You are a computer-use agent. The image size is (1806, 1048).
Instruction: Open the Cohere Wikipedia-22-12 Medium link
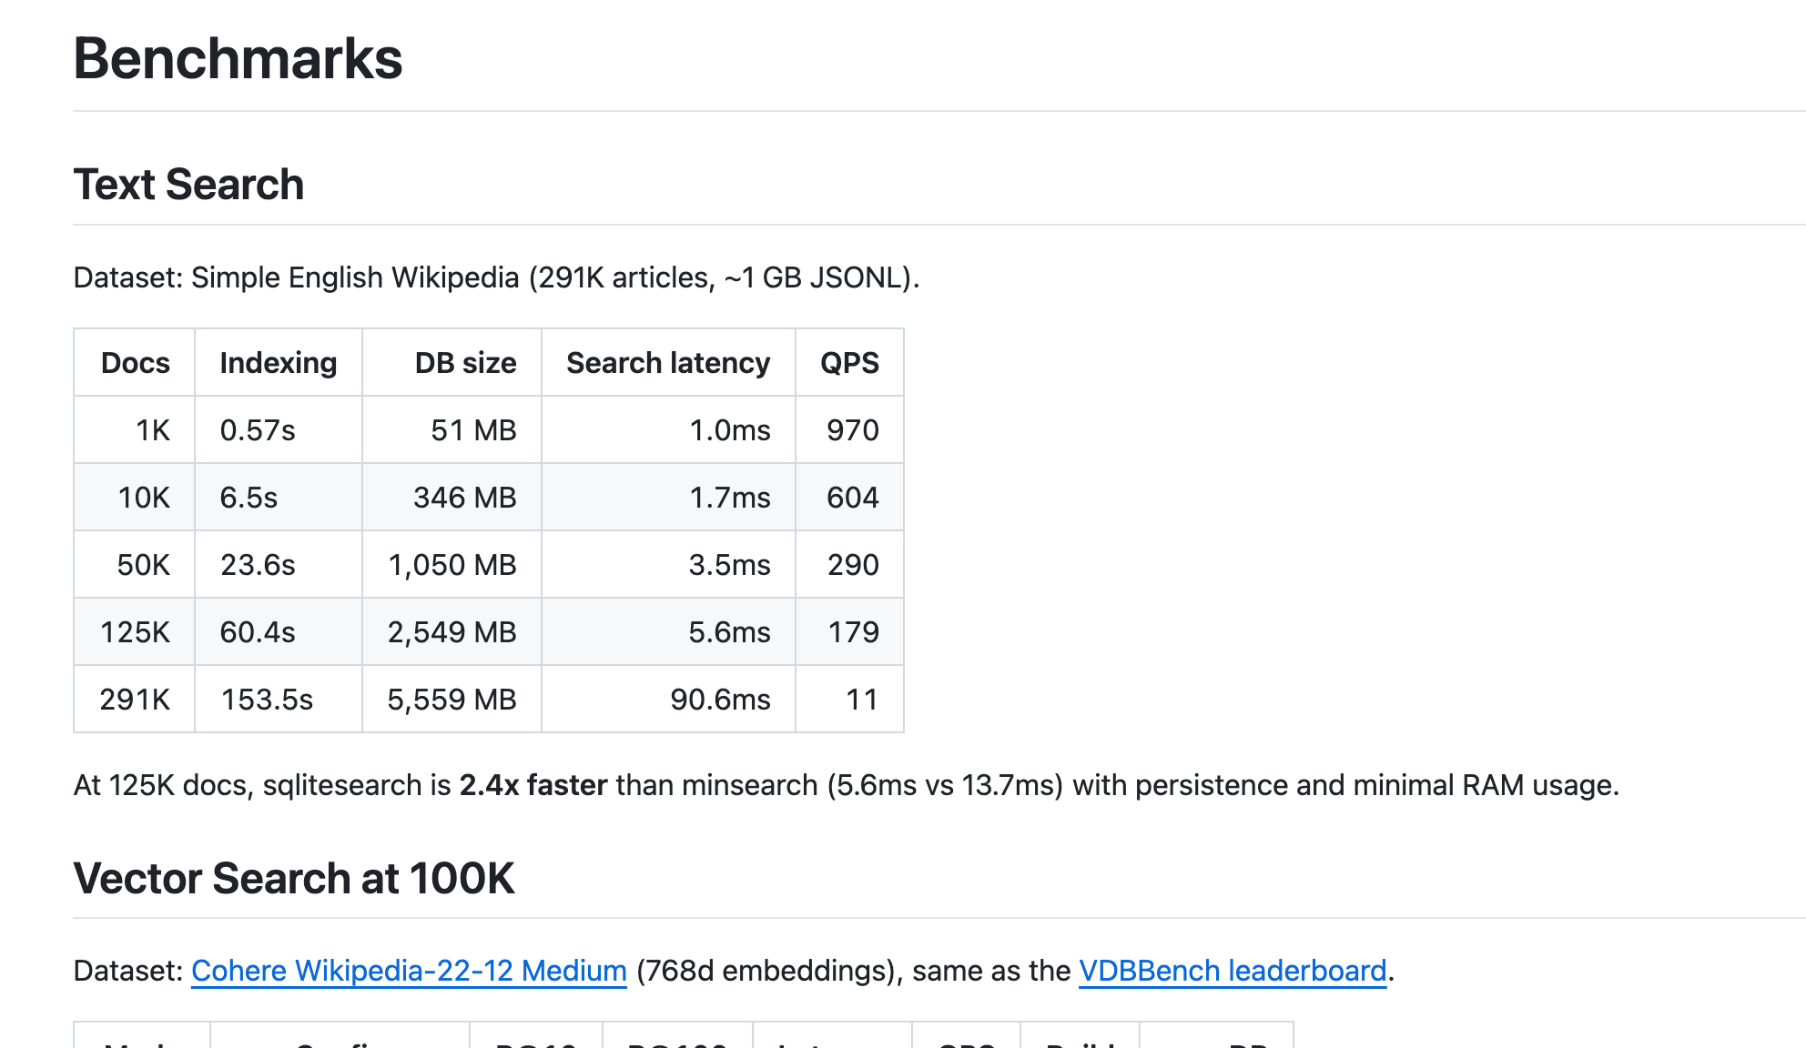[x=409, y=971]
